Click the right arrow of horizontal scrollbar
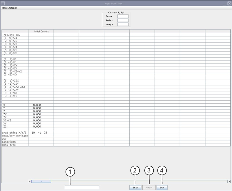Screen dimensions: 232x191 click(x=229, y=181)
